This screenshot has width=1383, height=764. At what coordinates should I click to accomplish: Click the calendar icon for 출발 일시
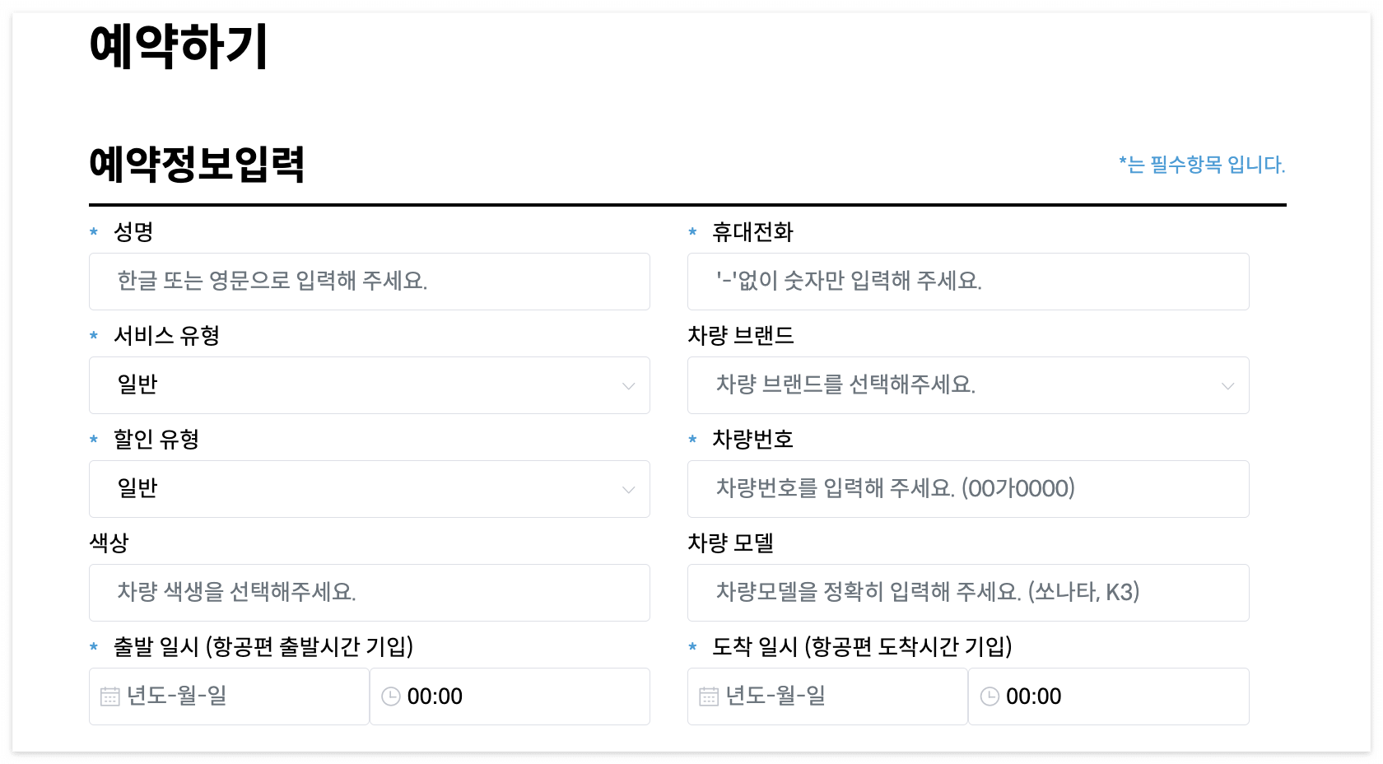109,696
